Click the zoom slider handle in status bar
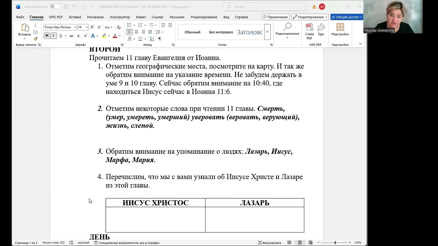This screenshot has width=438, height=246. (x=335, y=243)
